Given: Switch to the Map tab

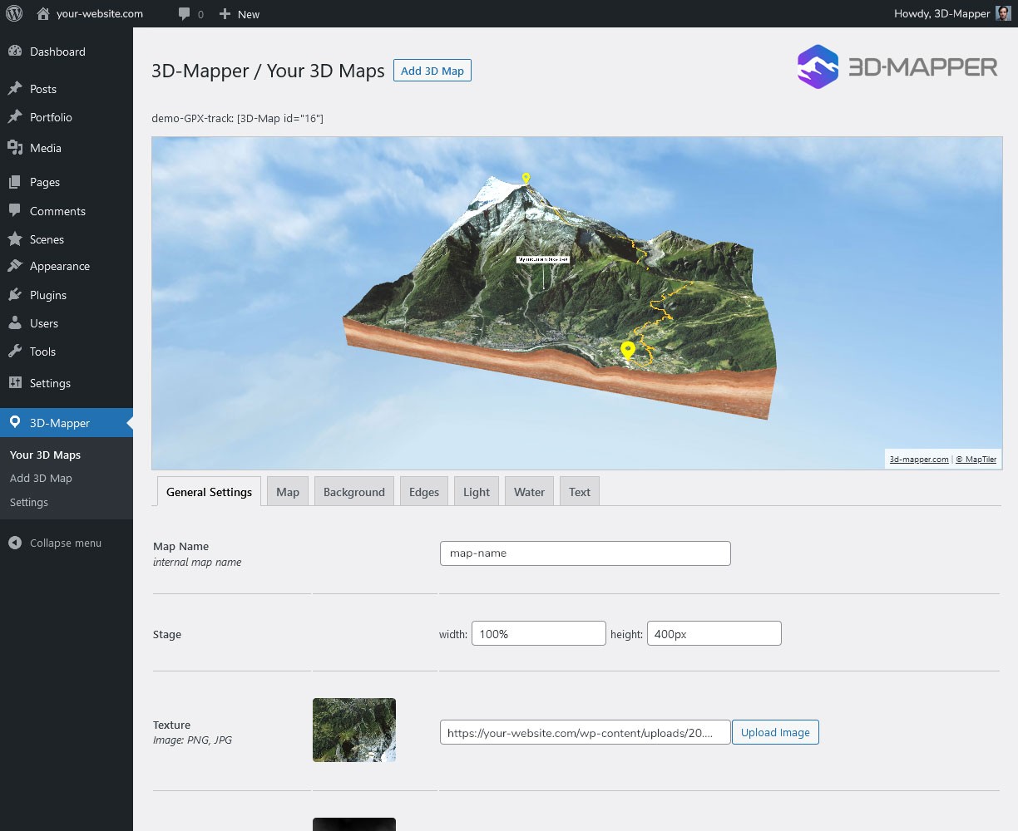Looking at the screenshot, I should click(288, 491).
